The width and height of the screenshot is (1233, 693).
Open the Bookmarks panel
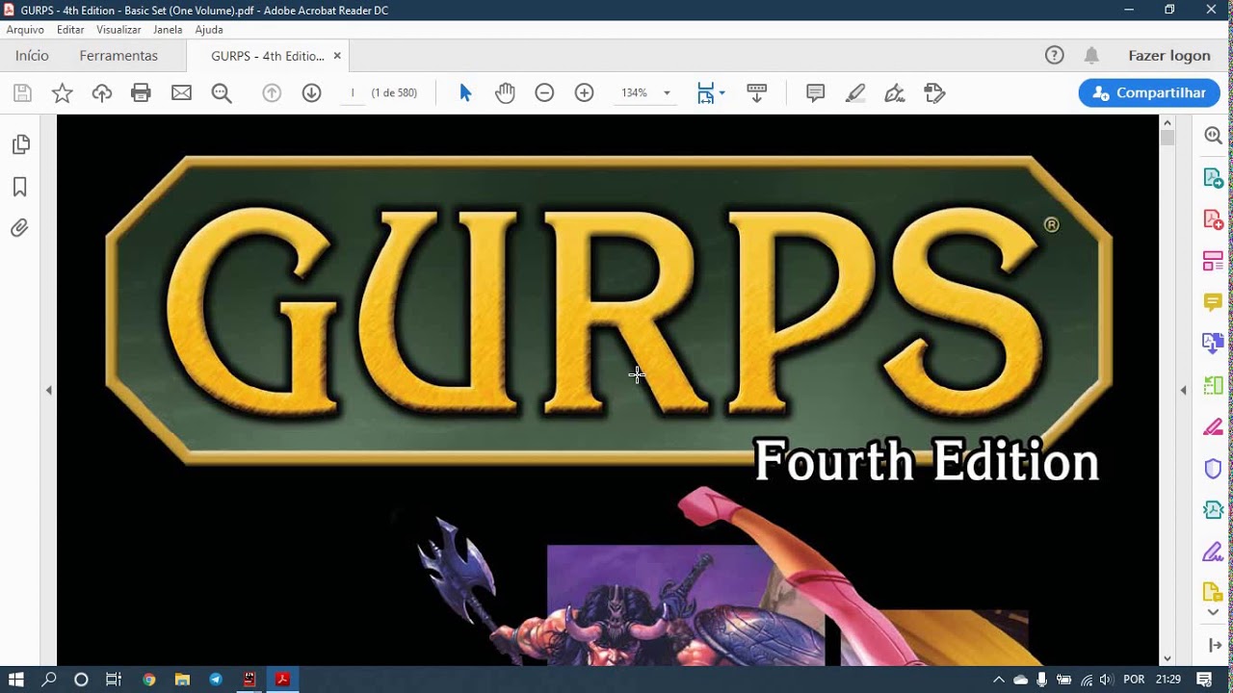pyautogui.click(x=19, y=187)
